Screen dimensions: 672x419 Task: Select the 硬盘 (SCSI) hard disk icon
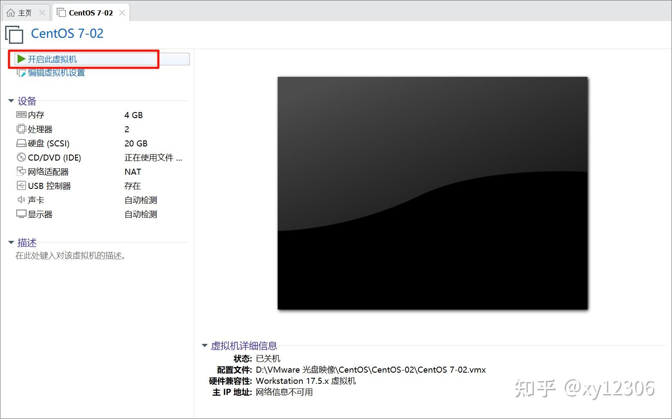click(21, 143)
